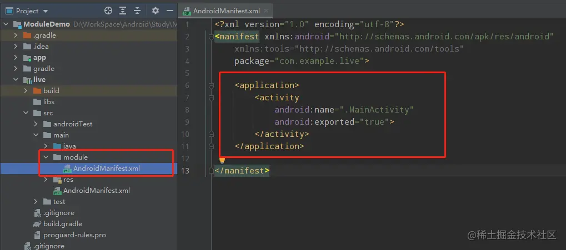The image size is (566, 250).
Task: Click the xmlns:tools attribute line
Action: [x=349, y=49]
